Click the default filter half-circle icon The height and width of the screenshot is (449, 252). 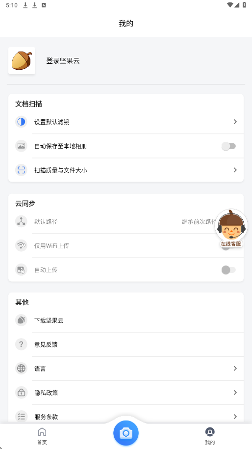21,122
